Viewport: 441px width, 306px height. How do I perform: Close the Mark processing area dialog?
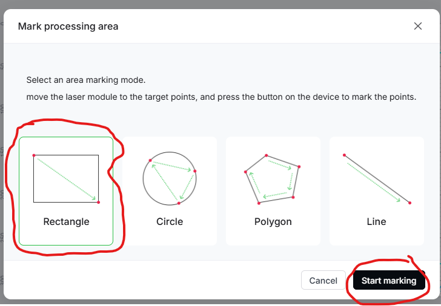(x=418, y=26)
